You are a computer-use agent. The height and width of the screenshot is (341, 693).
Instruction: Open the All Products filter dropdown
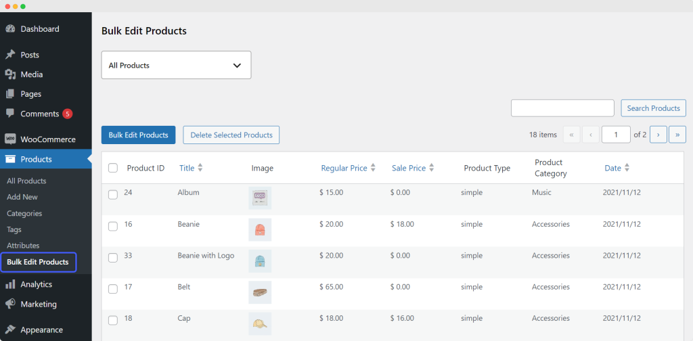176,66
